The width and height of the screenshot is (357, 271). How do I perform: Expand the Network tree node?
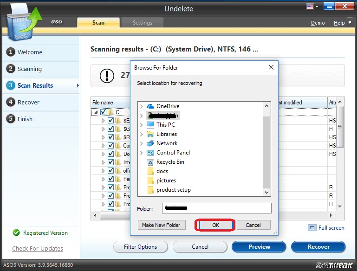point(142,143)
